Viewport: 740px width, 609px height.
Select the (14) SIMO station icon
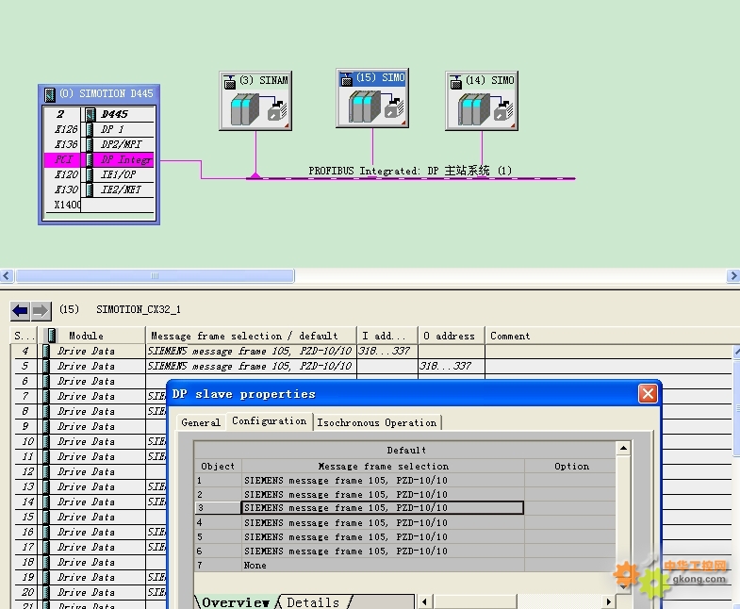click(x=482, y=101)
